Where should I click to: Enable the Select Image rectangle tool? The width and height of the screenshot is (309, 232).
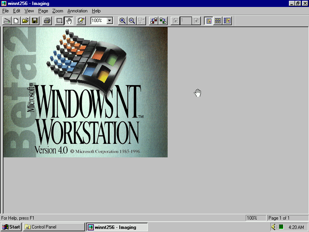[59, 21]
